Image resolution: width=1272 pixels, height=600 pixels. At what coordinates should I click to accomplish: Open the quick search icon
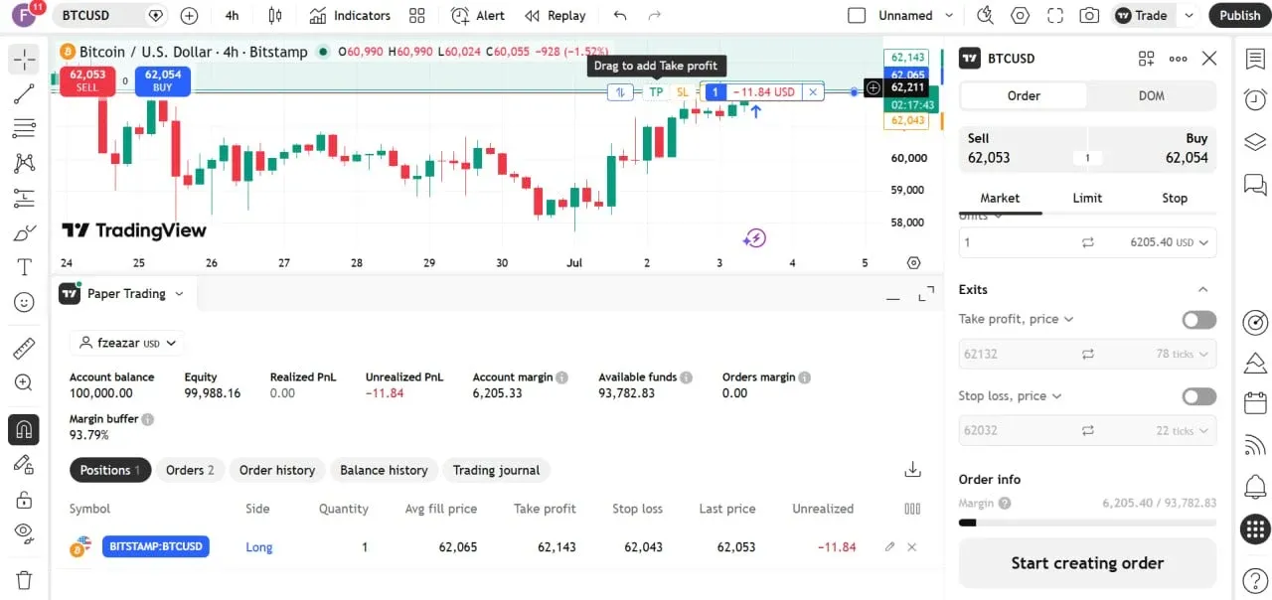tap(985, 16)
